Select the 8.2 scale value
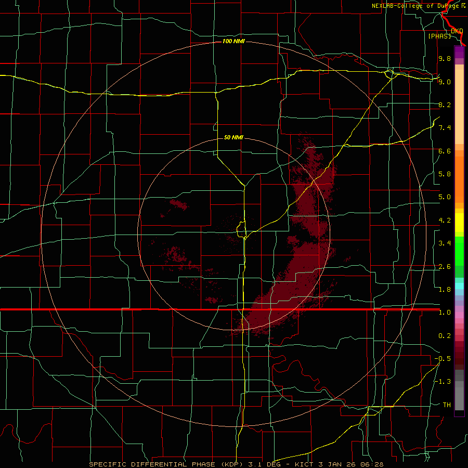 pyautogui.click(x=445, y=105)
